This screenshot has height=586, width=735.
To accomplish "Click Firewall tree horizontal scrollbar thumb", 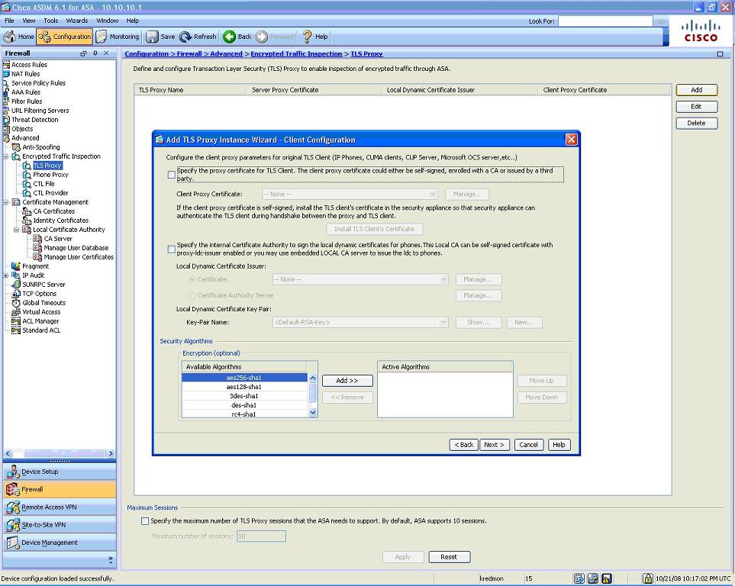I will pyautogui.click(x=66, y=453).
